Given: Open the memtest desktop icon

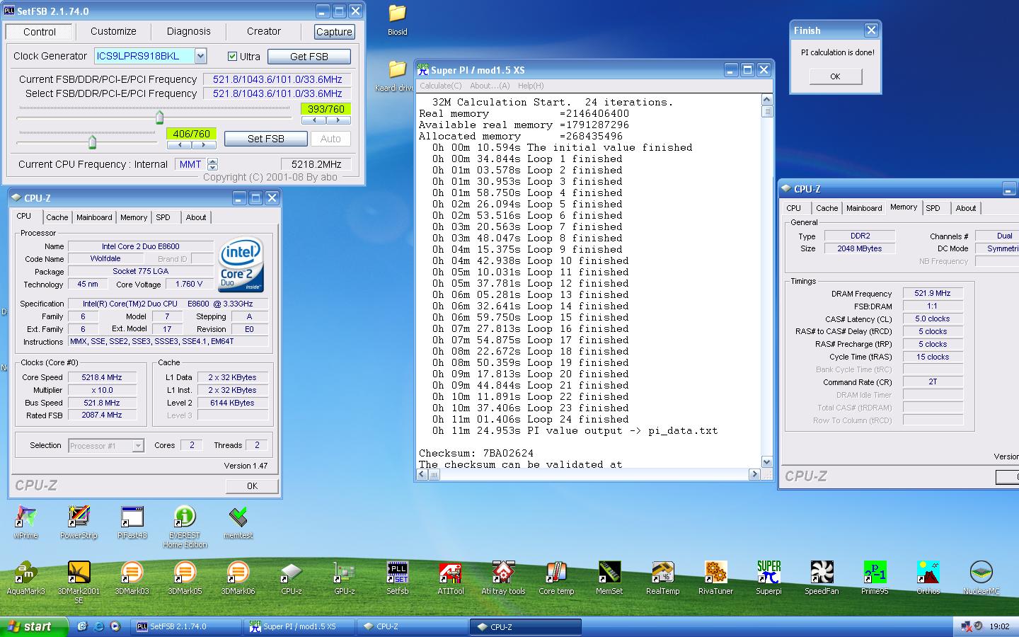Looking at the screenshot, I should [238, 523].
